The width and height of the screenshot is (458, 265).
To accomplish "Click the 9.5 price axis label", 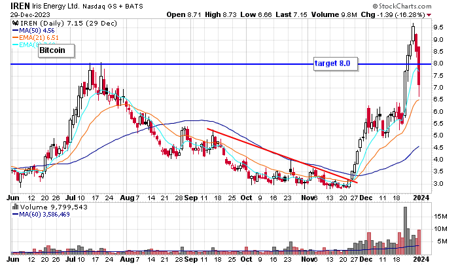I will pyautogui.click(x=438, y=27).
